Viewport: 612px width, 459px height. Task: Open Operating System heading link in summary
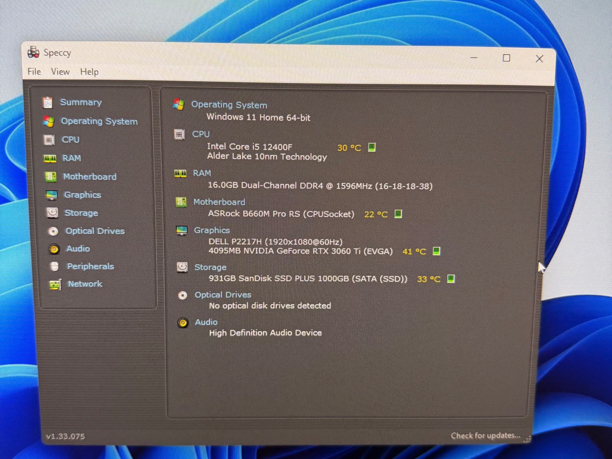pyautogui.click(x=229, y=105)
